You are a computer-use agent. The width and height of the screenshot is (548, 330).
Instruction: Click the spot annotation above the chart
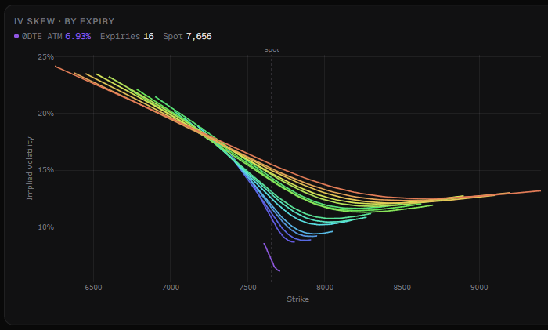272,49
